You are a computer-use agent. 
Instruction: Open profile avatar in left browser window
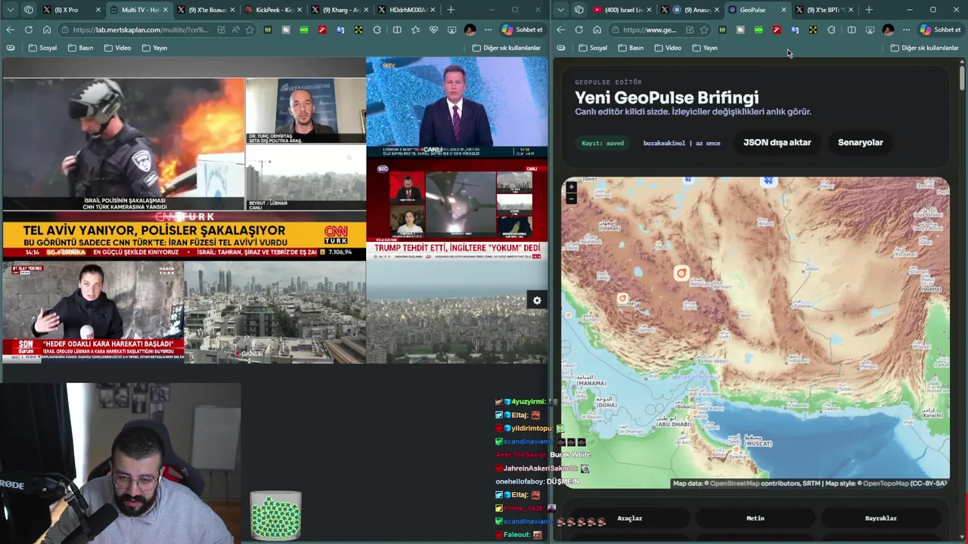point(470,29)
